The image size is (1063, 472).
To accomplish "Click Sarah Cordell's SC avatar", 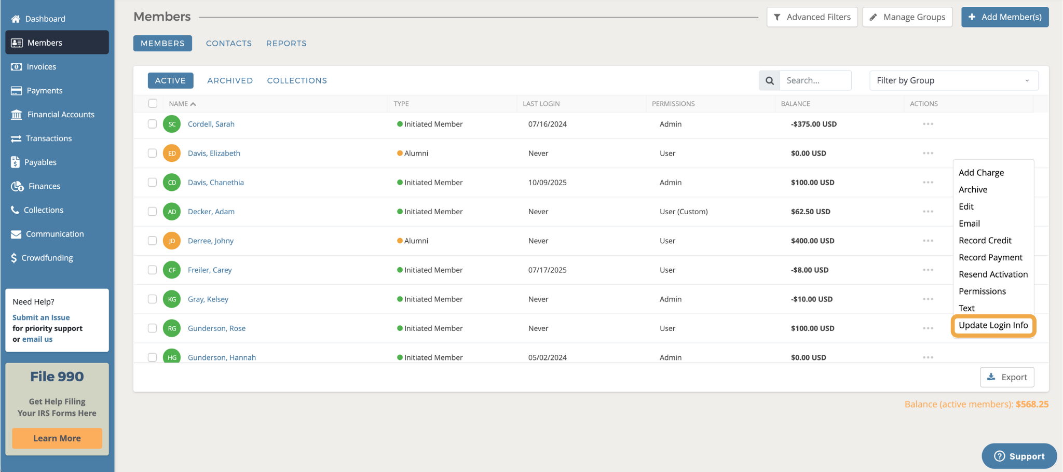I will (x=172, y=124).
